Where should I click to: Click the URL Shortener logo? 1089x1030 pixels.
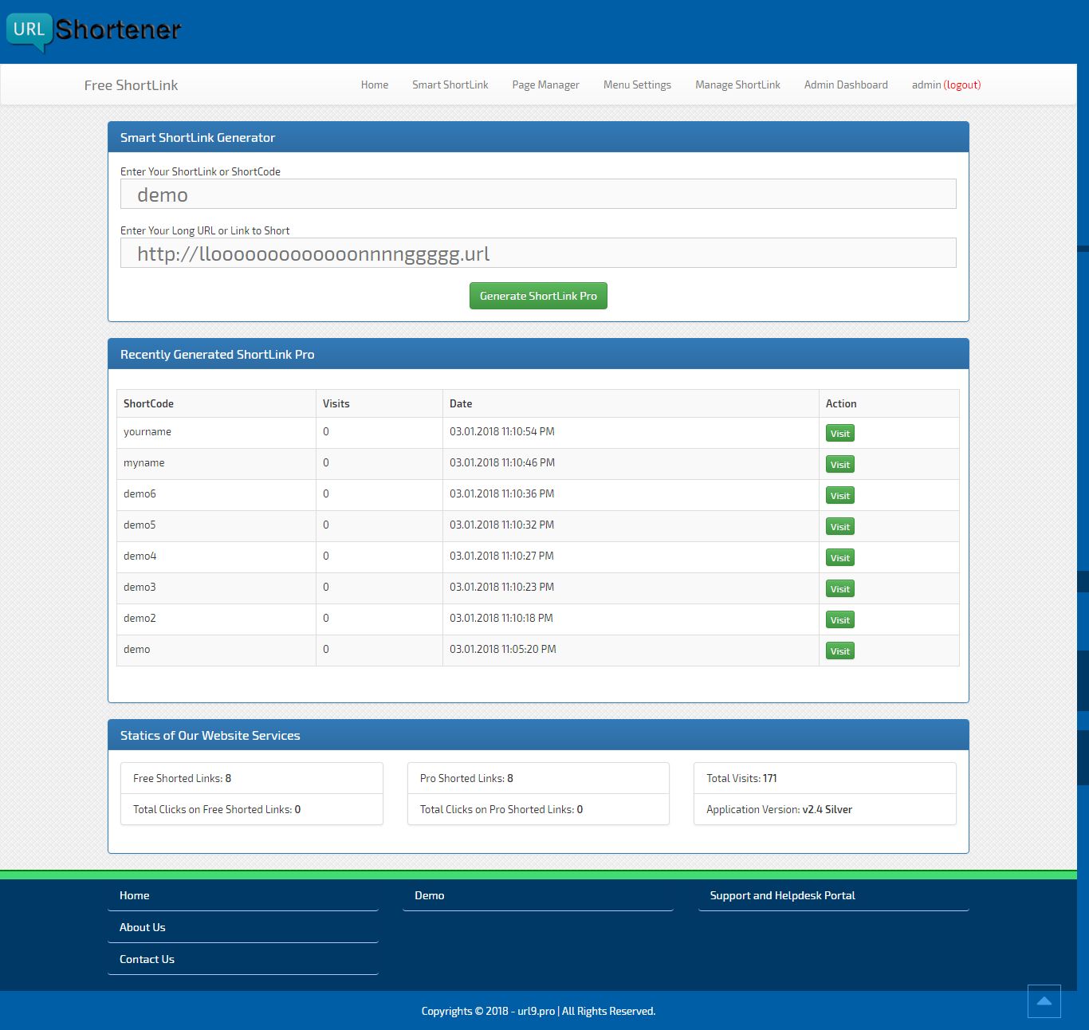(x=94, y=30)
